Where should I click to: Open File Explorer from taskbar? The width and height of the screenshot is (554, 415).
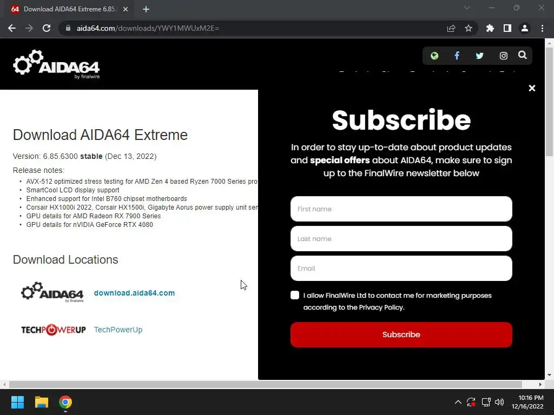pos(41,402)
